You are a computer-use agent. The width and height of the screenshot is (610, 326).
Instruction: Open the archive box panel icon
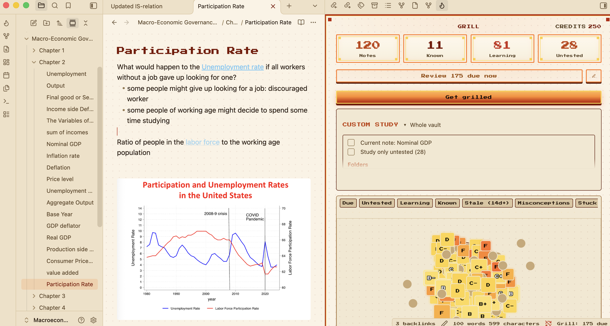tap(374, 6)
